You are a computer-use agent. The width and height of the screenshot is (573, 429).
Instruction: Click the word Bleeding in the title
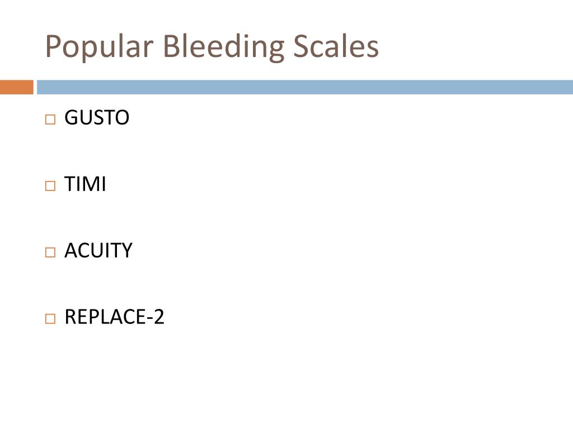tap(224, 47)
